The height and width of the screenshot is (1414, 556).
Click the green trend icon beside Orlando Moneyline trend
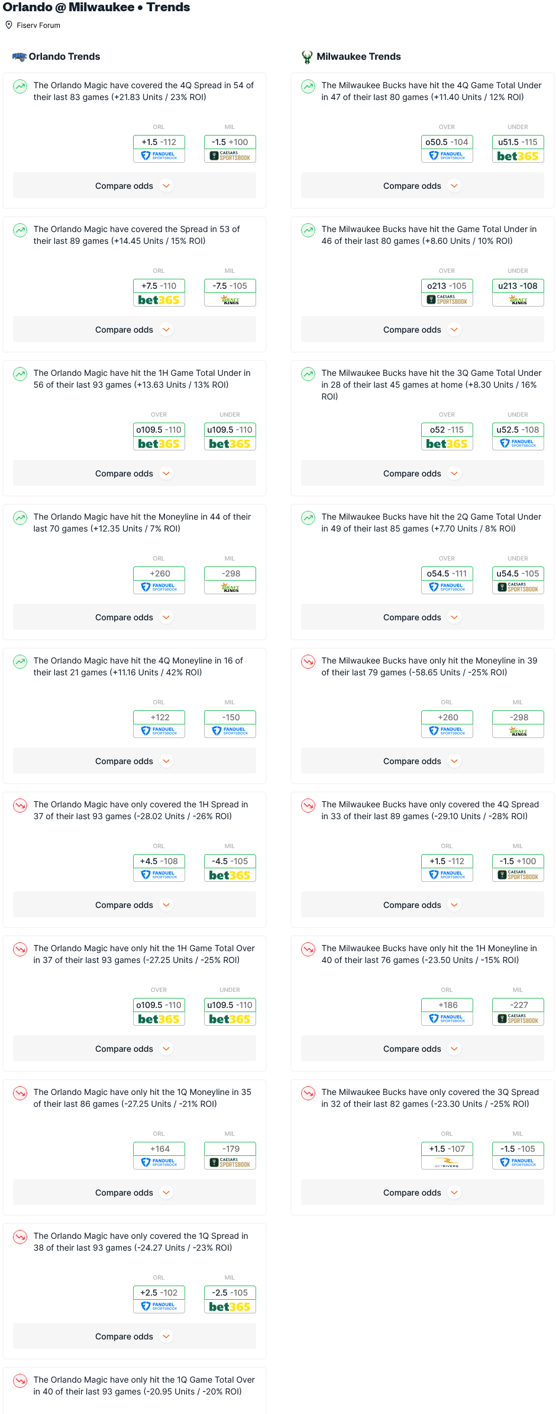[x=20, y=518]
